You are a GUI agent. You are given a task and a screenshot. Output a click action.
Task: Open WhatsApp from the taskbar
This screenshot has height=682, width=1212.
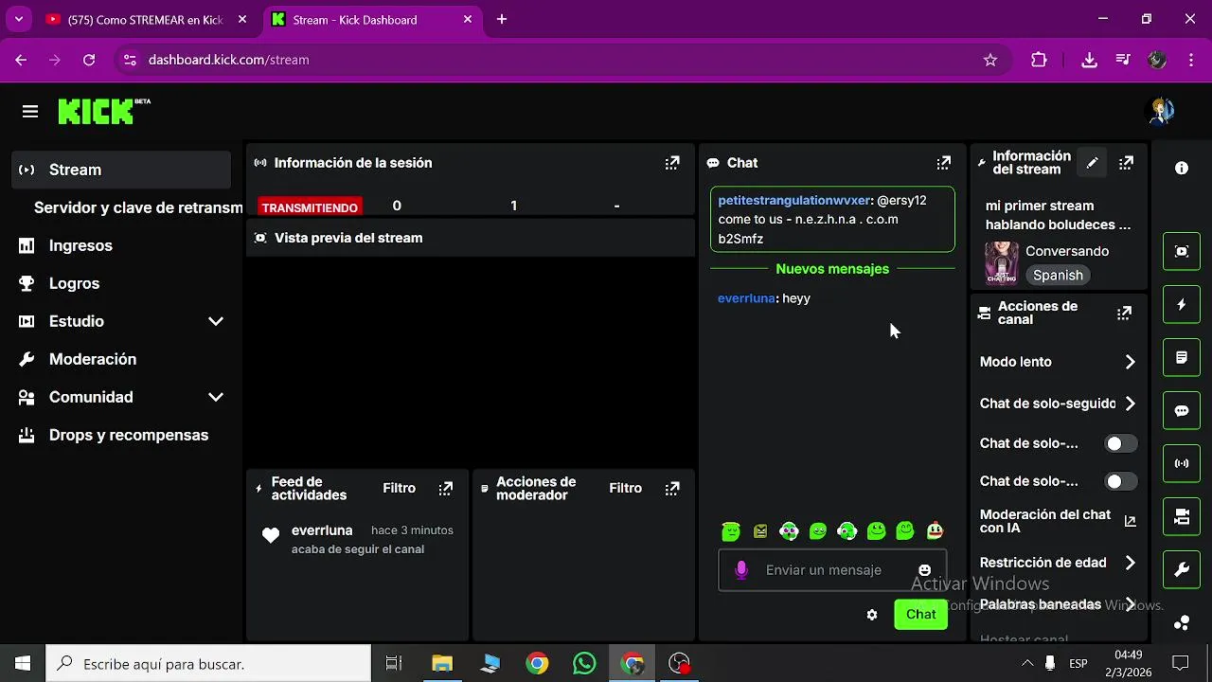click(x=585, y=664)
